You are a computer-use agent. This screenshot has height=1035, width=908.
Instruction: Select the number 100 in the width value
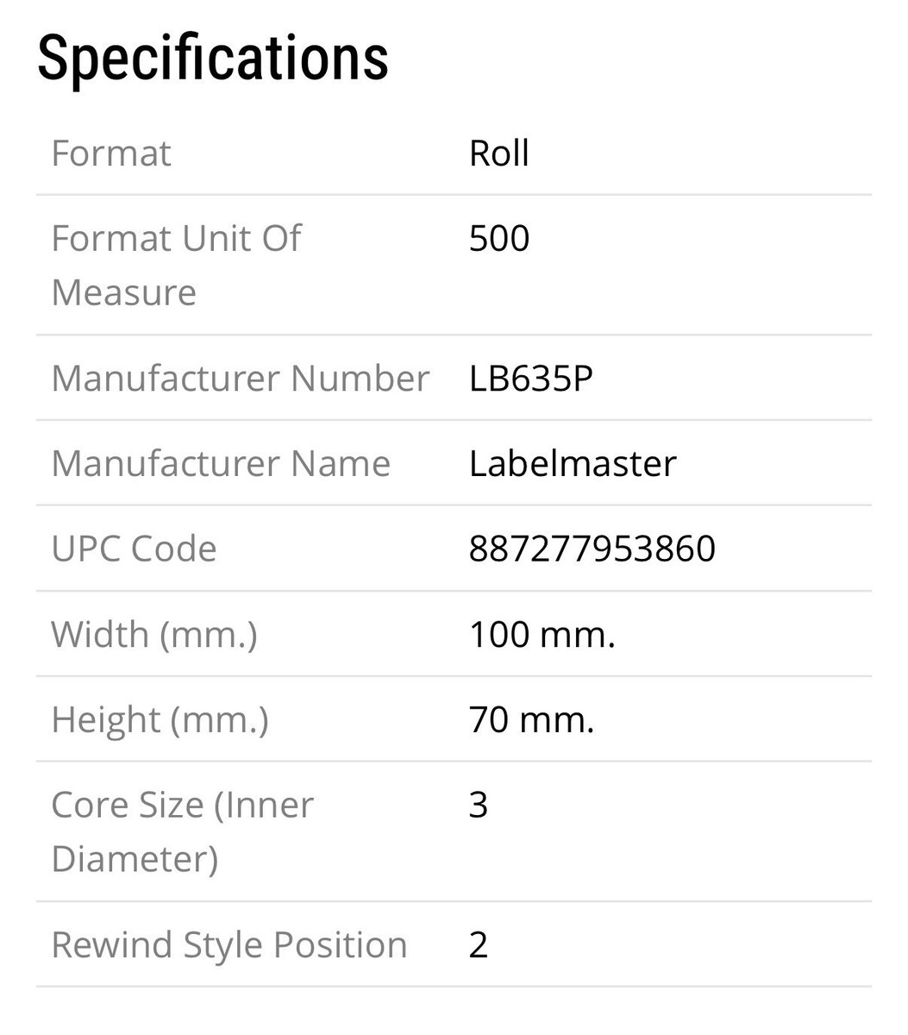tap(498, 634)
